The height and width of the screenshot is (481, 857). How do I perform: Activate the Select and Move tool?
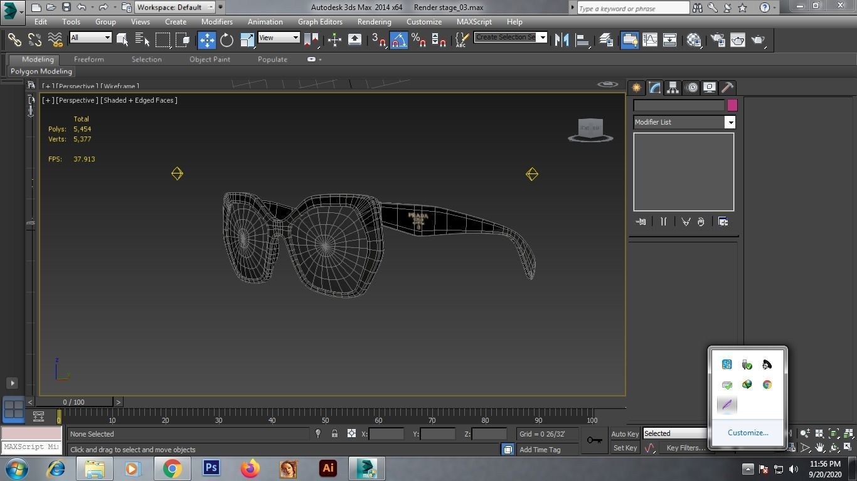point(207,39)
